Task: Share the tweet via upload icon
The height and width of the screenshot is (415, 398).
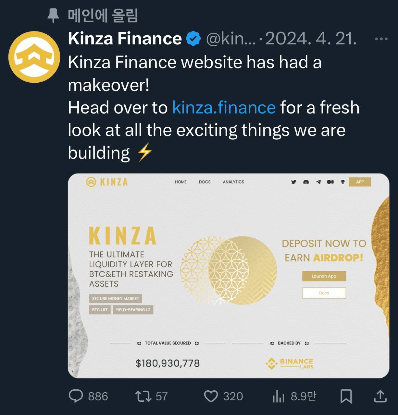Action: point(380,396)
